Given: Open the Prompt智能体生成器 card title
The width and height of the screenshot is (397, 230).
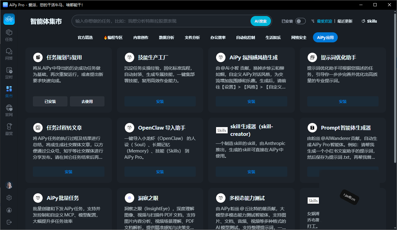Looking at the screenshot, I should click(346, 128).
